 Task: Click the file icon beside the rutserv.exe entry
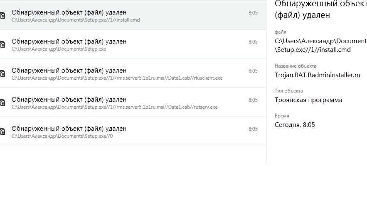pyautogui.click(x=2, y=102)
